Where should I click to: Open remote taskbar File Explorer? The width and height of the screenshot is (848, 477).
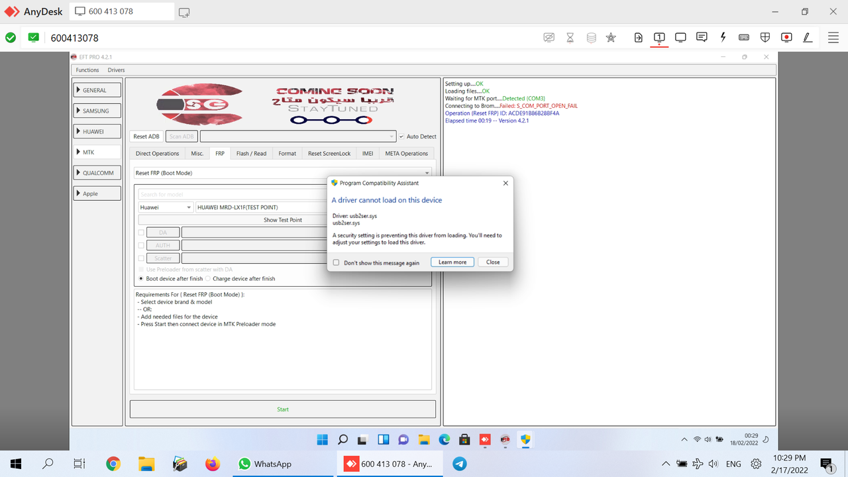click(424, 439)
